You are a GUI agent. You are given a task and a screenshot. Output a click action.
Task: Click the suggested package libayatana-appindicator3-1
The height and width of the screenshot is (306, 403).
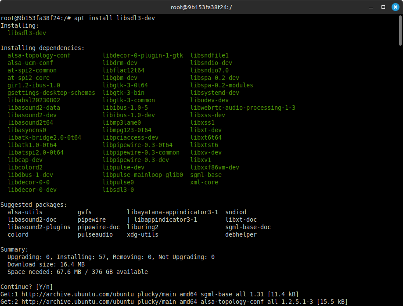coord(173,212)
